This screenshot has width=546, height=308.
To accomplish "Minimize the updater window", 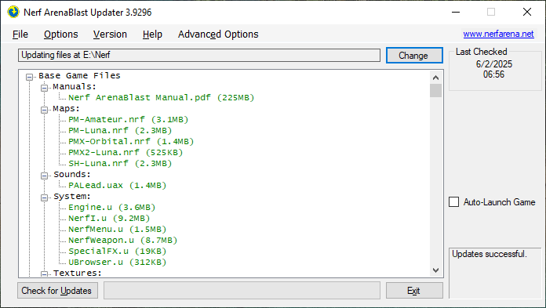I will [x=456, y=13].
